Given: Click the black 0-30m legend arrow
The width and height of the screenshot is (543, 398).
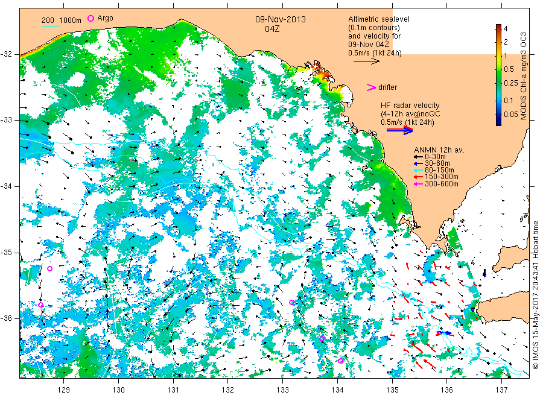Looking at the screenshot, I should coord(418,157).
